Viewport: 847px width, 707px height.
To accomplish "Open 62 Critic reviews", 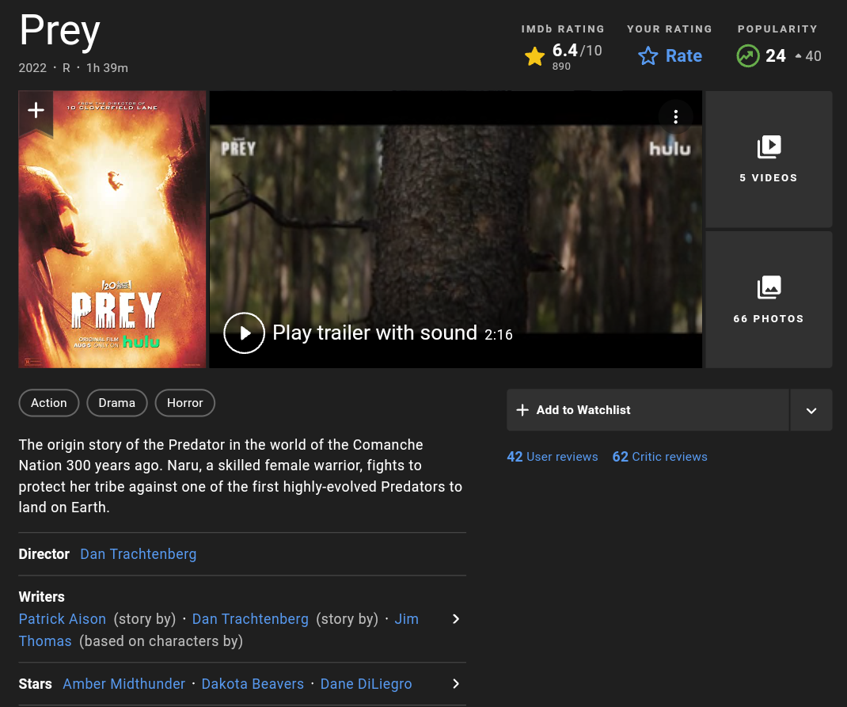I will [x=659, y=457].
